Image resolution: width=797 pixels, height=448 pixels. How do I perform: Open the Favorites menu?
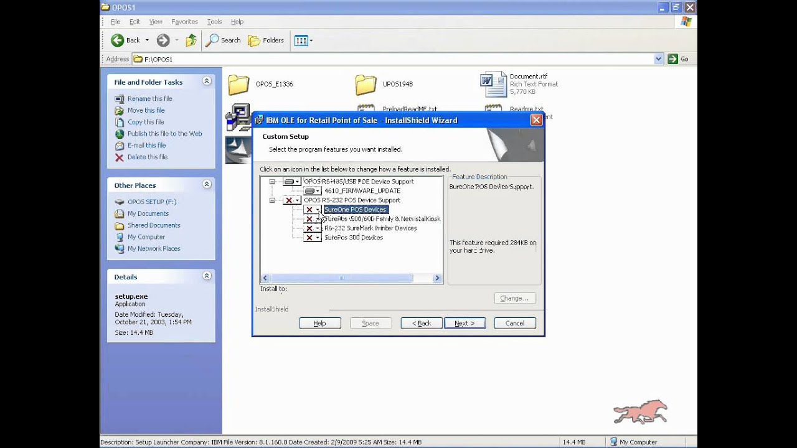[184, 22]
